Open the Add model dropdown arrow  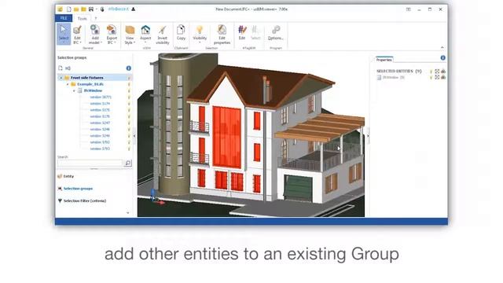pyautogui.click(x=101, y=42)
